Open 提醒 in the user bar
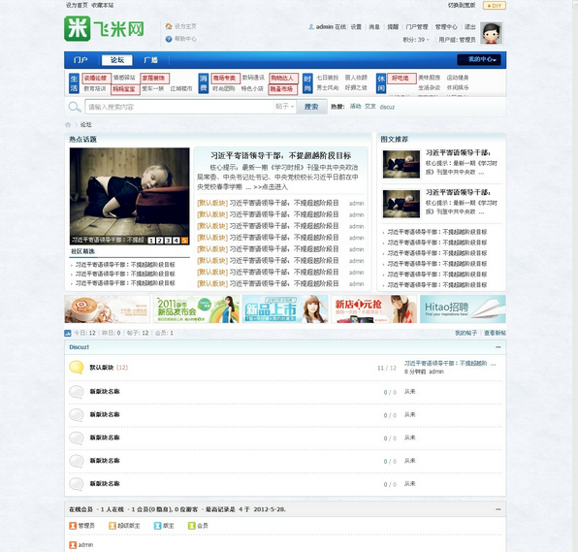Screen dimensions: 578x552 (393, 26)
